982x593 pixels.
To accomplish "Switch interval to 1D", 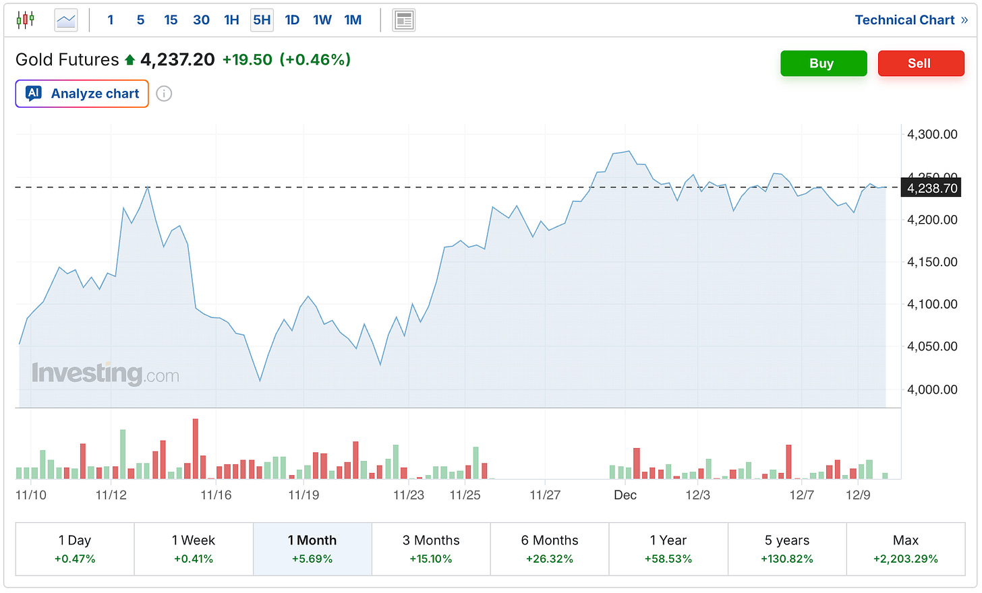I will point(292,20).
